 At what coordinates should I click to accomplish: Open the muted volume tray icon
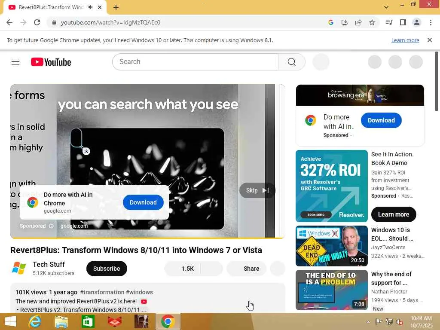(399, 322)
